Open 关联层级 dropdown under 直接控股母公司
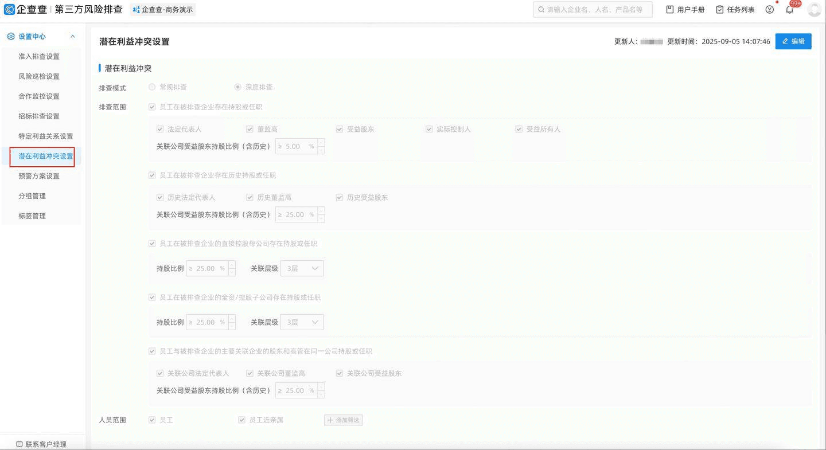Image resolution: width=826 pixels, height=450 pixels. [302, 268]
